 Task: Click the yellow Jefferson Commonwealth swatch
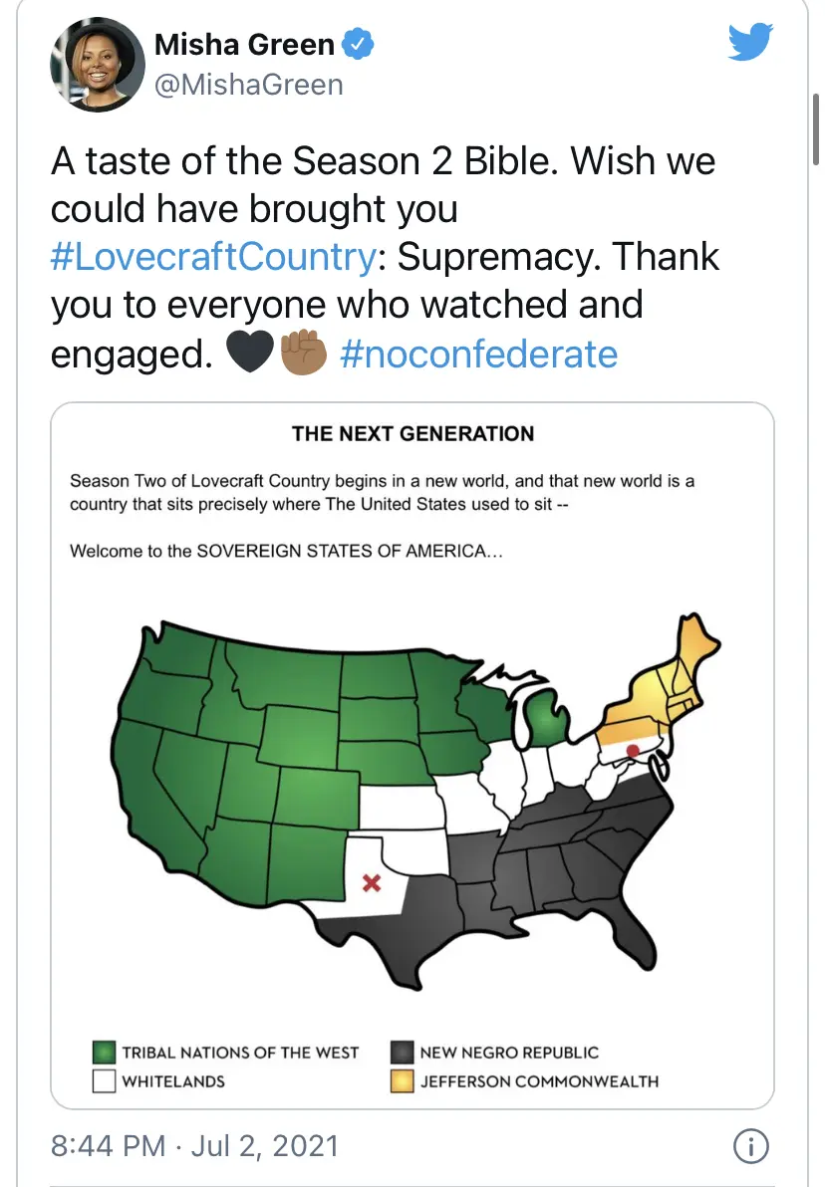click(402, 1080)
